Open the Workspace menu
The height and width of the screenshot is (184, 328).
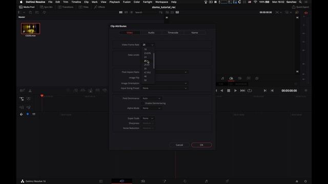pyautogui.click(x=161, y=2)
